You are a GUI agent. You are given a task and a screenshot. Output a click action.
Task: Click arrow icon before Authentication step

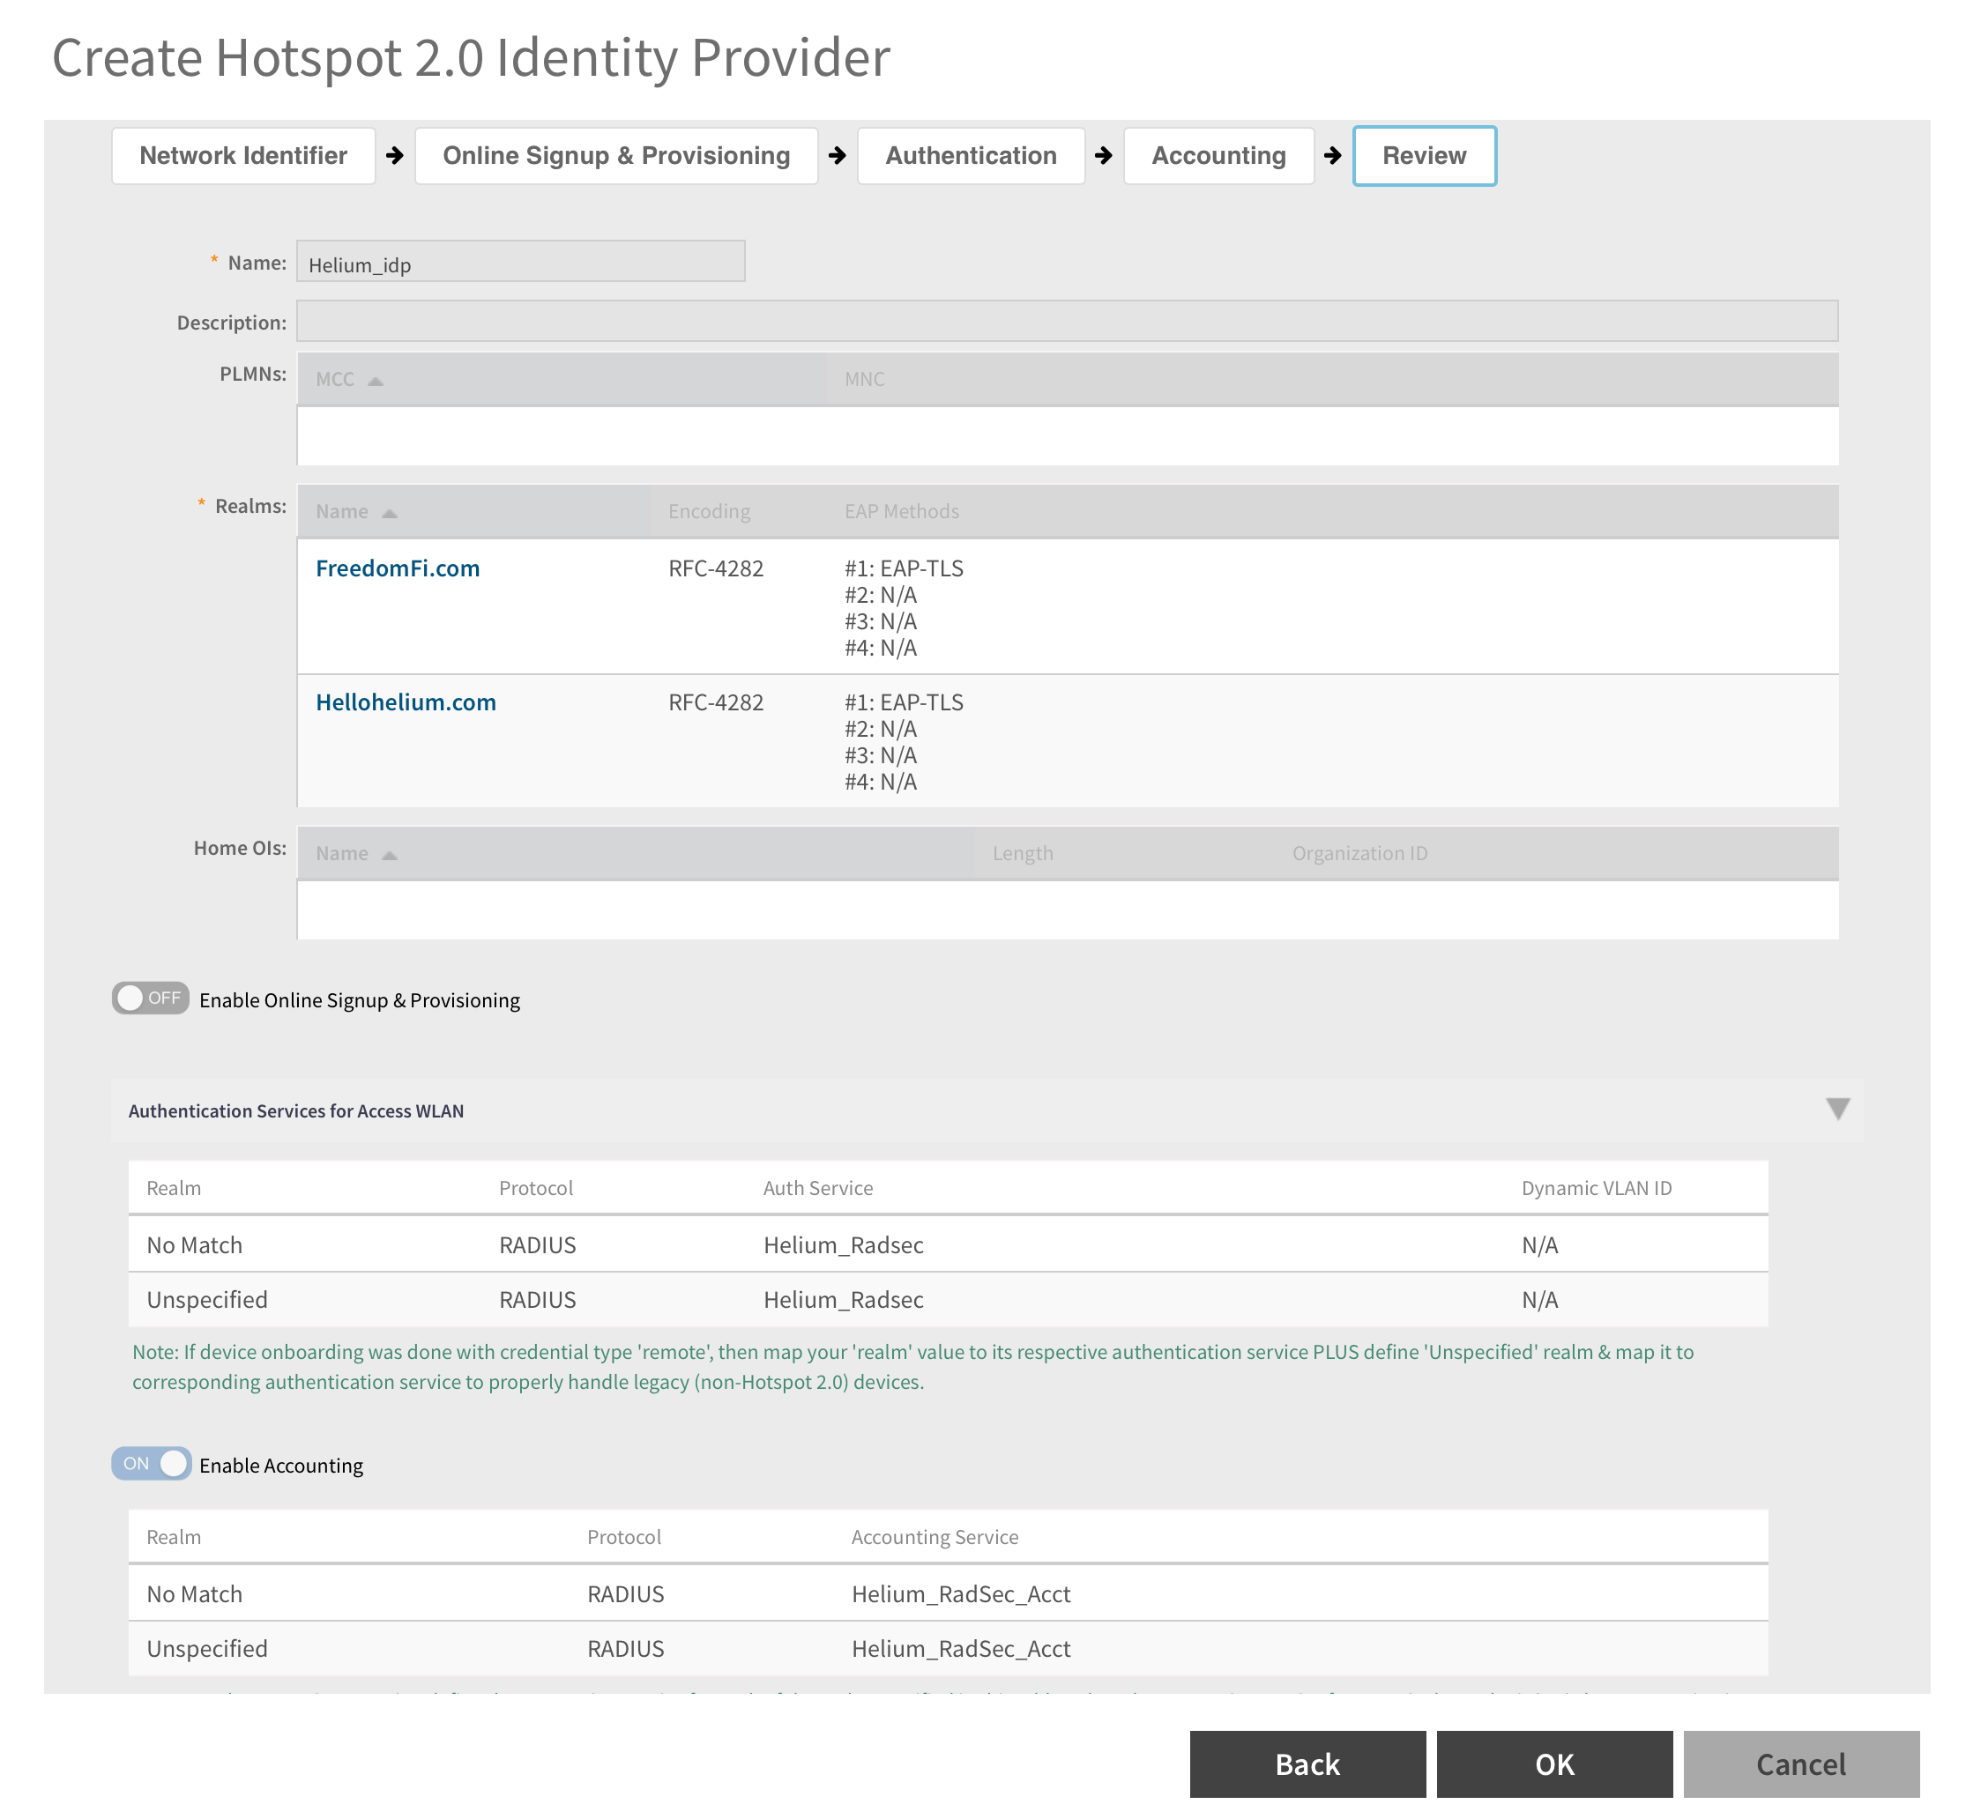coord(838,155)
